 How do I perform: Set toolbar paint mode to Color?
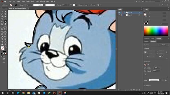coord(2,54)
